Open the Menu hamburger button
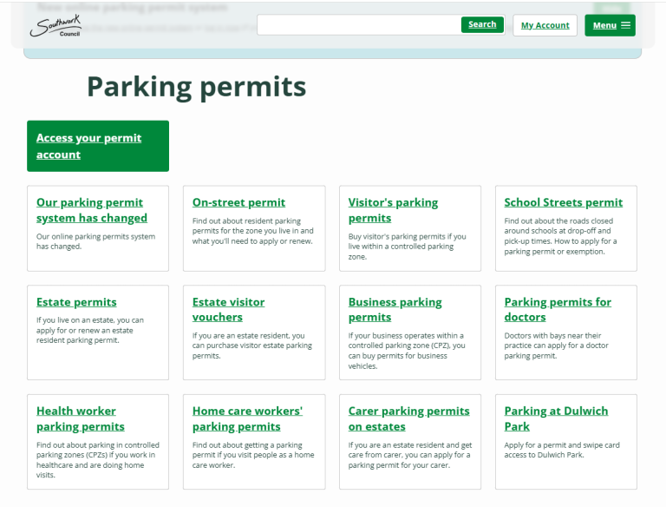 pyautogui.click(x=610, y=25)
